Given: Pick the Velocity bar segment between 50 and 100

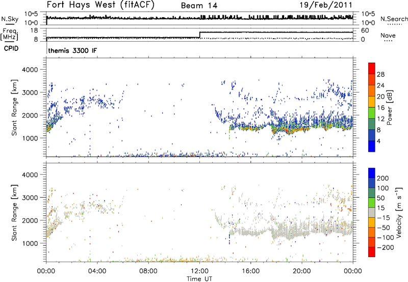Looking at the screenshot, I should coord(372,193).
